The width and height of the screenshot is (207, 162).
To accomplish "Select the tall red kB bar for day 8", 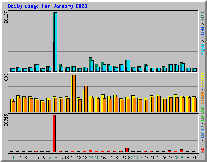I will pos(54,134).
